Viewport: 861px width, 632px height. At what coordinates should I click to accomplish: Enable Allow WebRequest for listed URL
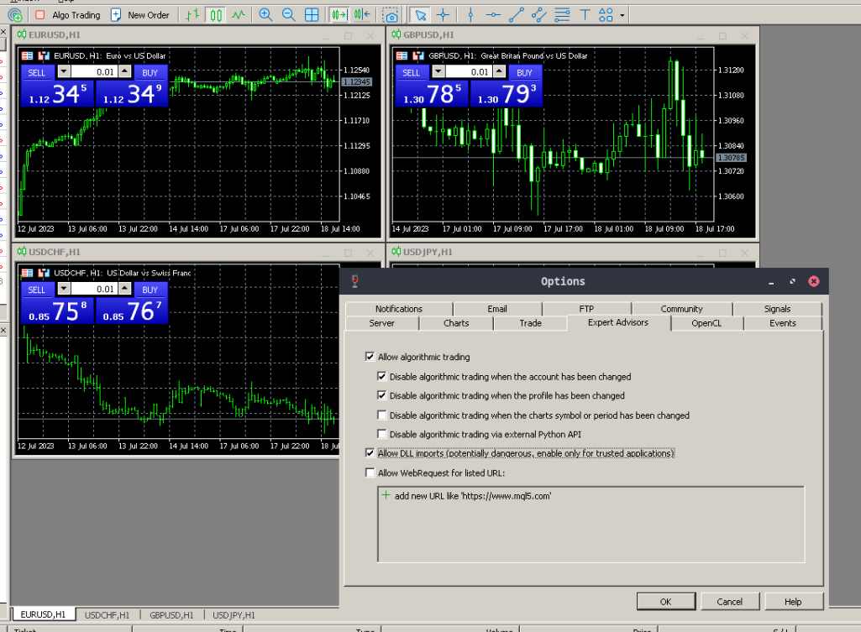pyautogui.click(x=370, y=473)
